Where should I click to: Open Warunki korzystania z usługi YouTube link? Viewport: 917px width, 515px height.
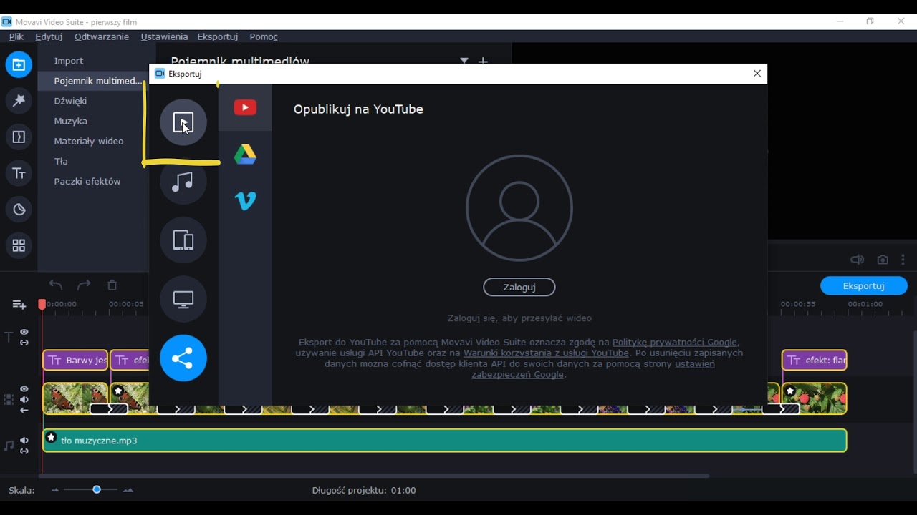click(546, 353)
